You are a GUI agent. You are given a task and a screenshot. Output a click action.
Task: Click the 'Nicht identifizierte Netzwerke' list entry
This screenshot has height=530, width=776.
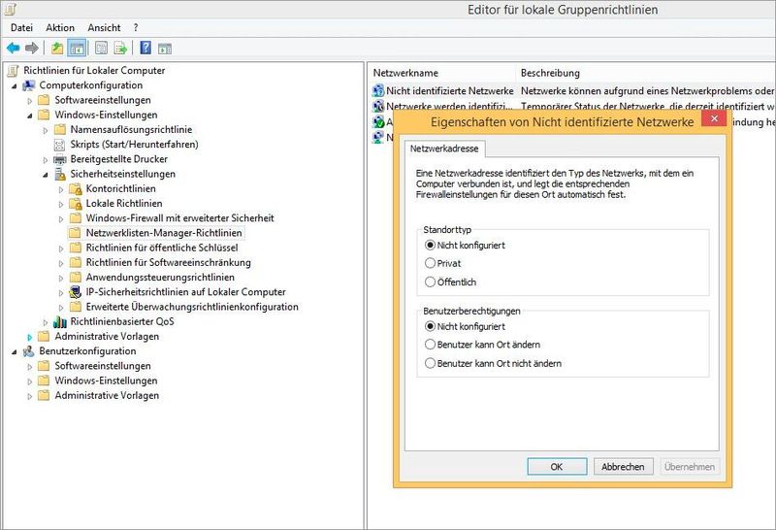pyautogui.click(x=450, y=91)
